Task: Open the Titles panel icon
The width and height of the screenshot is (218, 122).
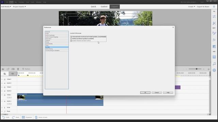Action: [x=214, y=57]
